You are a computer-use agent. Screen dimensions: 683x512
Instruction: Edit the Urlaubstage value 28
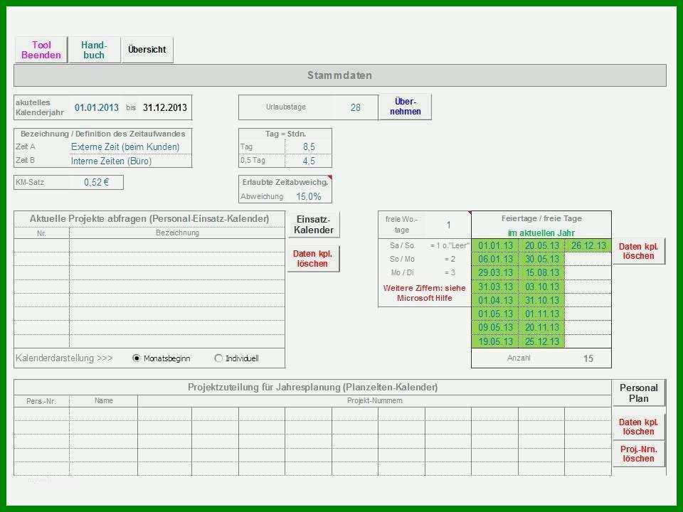click(x=356, y=107)
